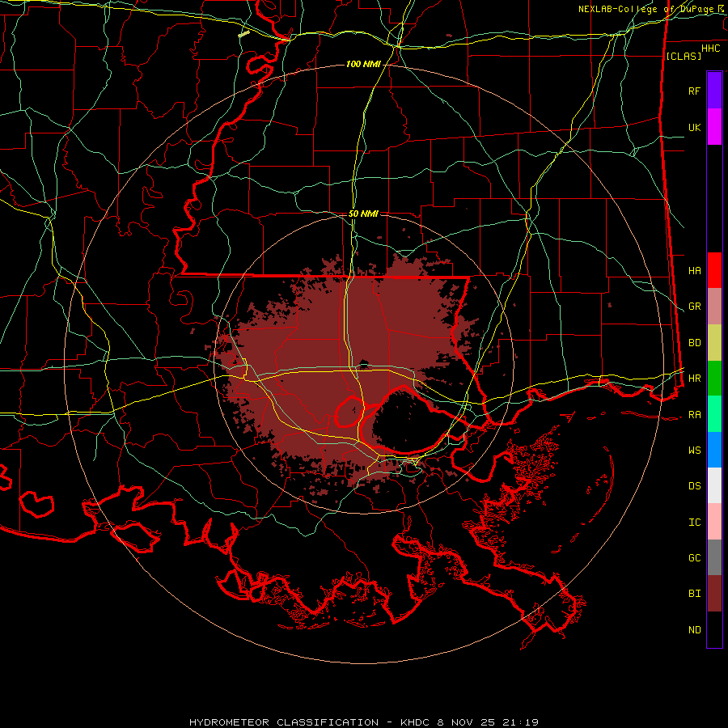Screen dimensions: 728x728
Task: Select the BD yellow legend color block
Action: pyautogui.click(x=714, y=342)
